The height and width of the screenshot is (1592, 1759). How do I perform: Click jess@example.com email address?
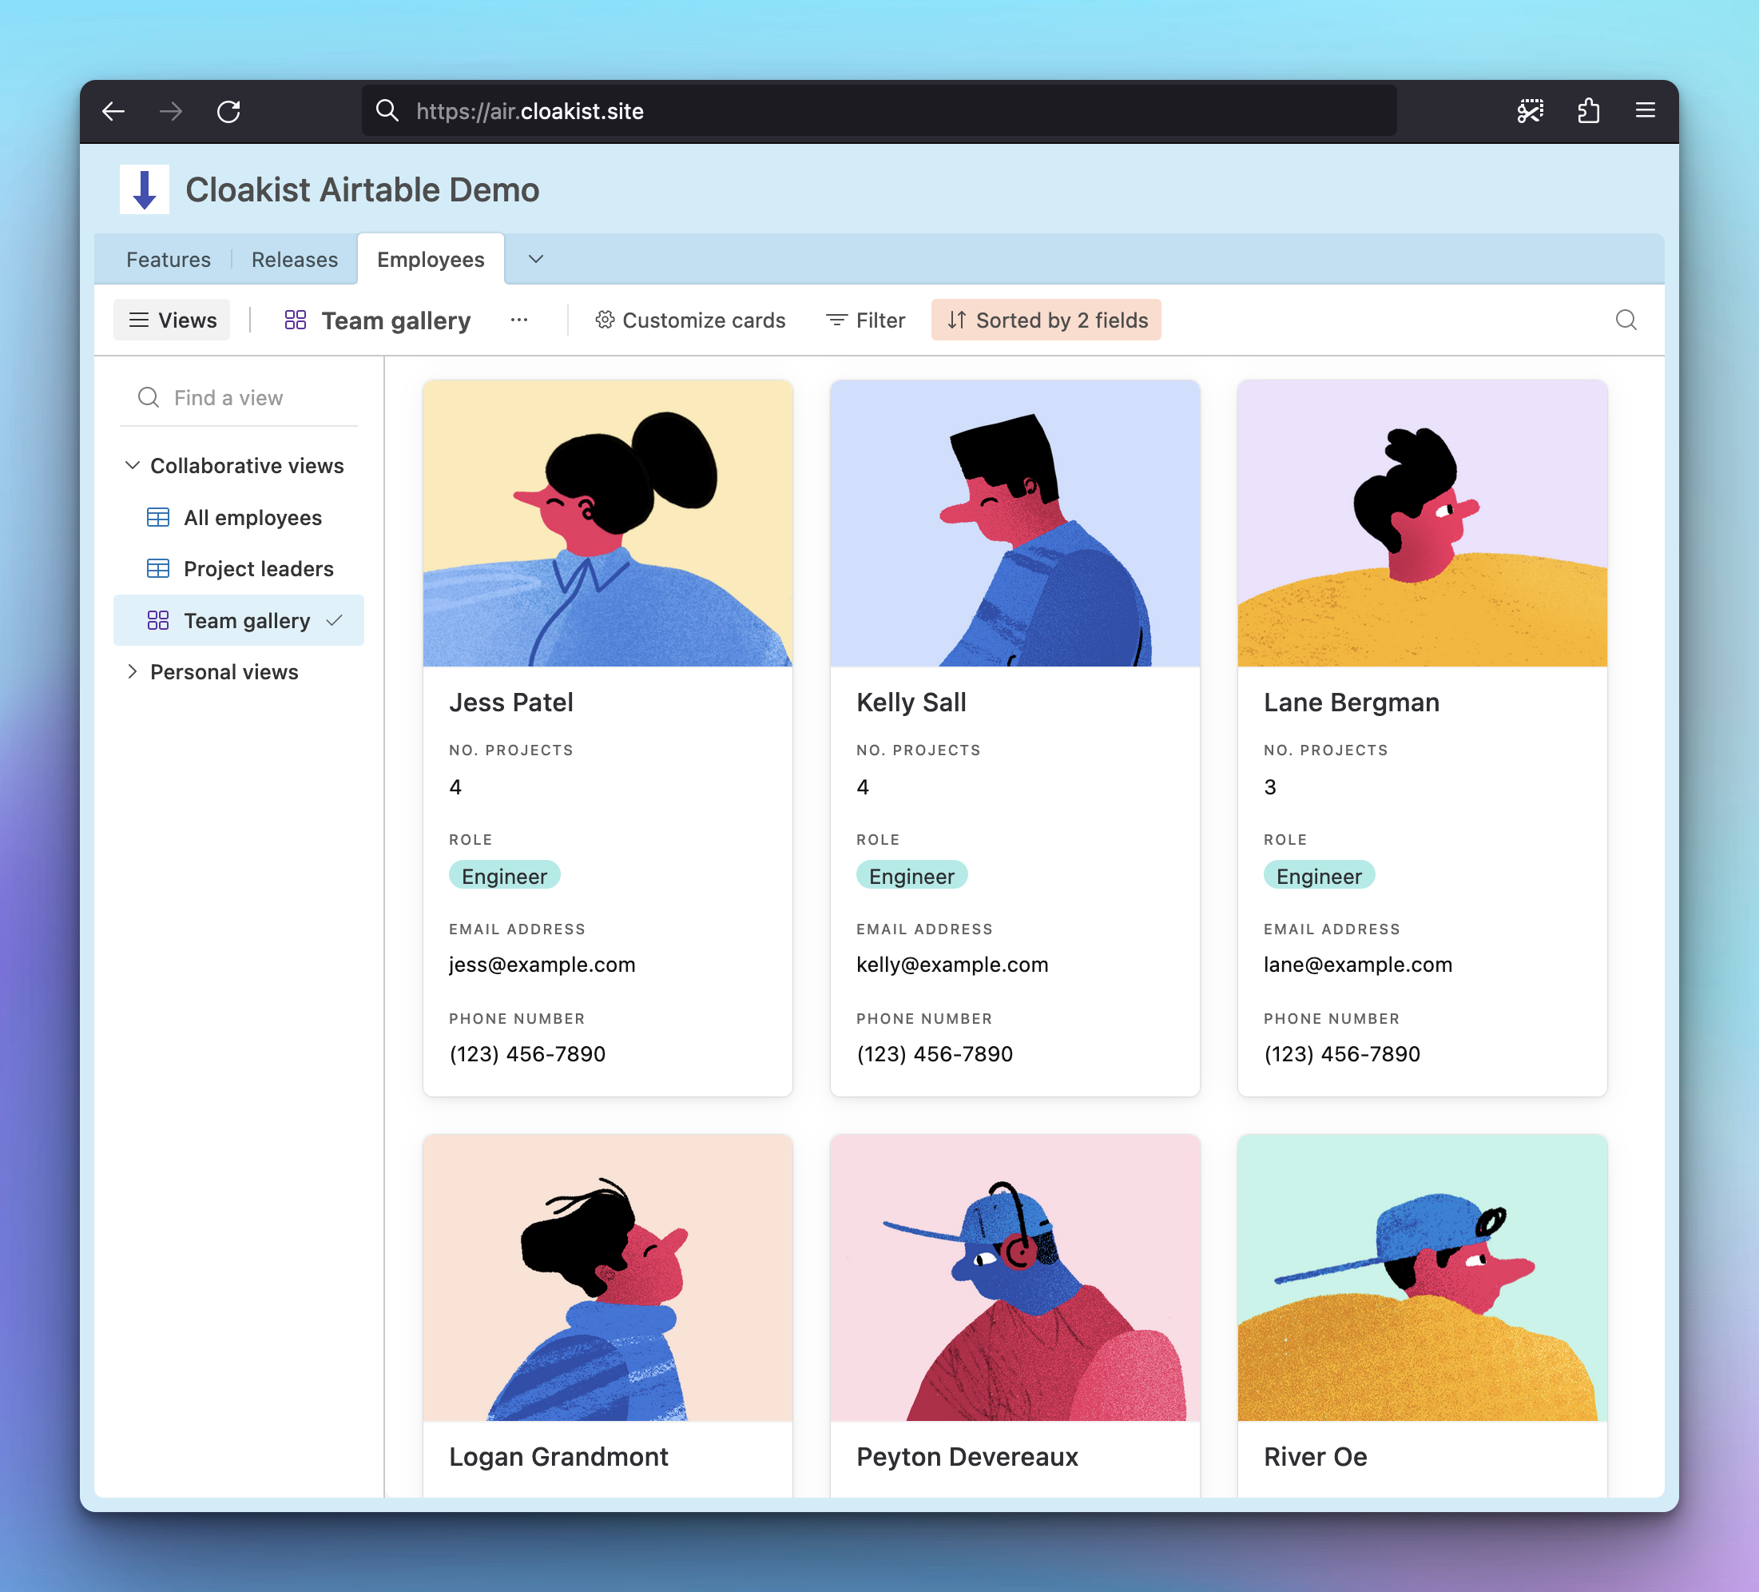[542, 965]
